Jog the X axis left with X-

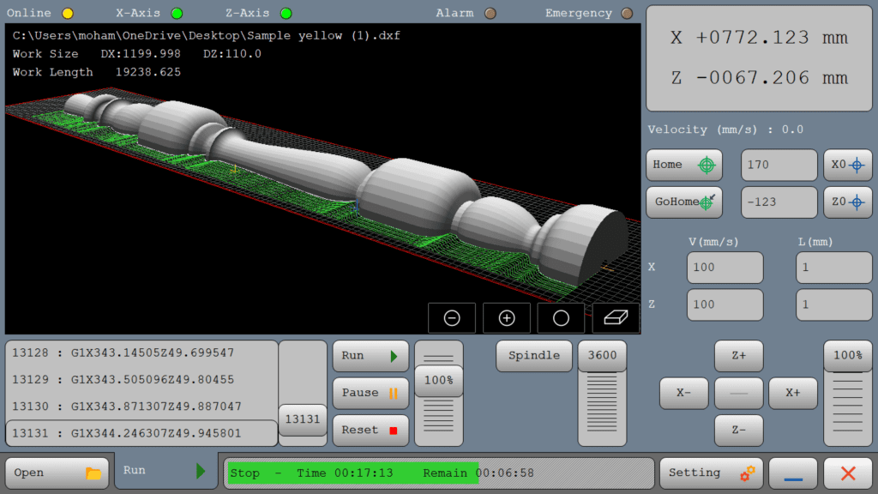click(x=683, y=393)
